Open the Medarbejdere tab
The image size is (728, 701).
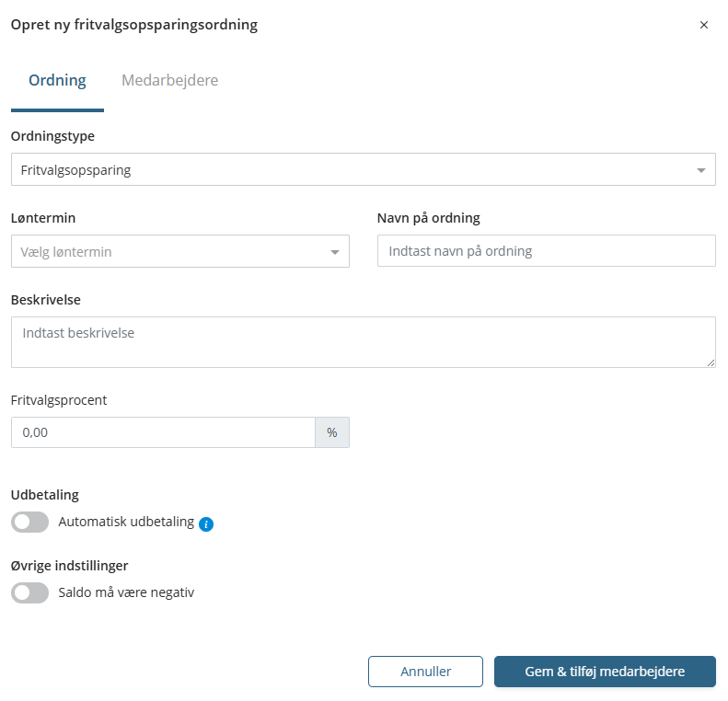(x=169, y=81)
